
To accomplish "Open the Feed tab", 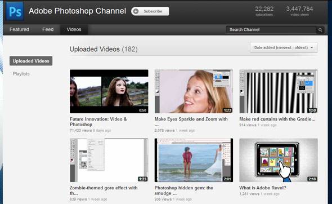I will pyautogui.click(x=48, y=29).
